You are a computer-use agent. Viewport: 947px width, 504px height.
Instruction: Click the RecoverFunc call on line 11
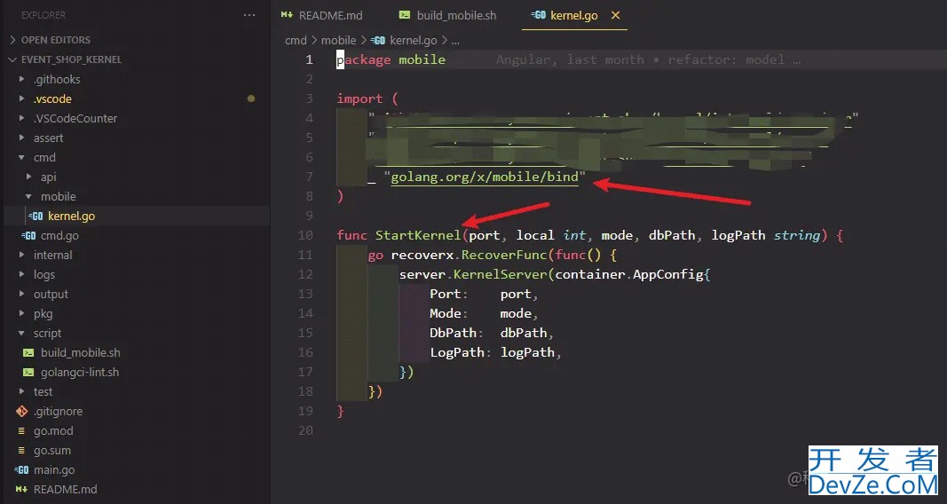(504, 255)
